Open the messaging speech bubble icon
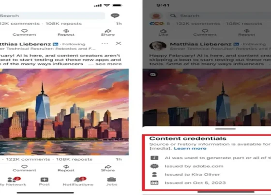 (115, 15)
